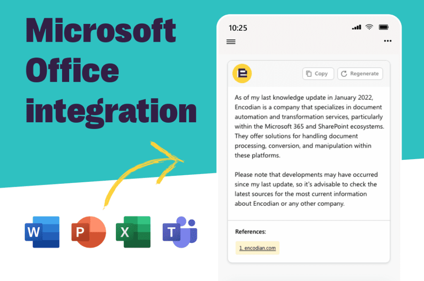The image size is (424, 281).
Task: Click the PowerPoint icon
Action: pyautogui.click(x=89, y=232)
